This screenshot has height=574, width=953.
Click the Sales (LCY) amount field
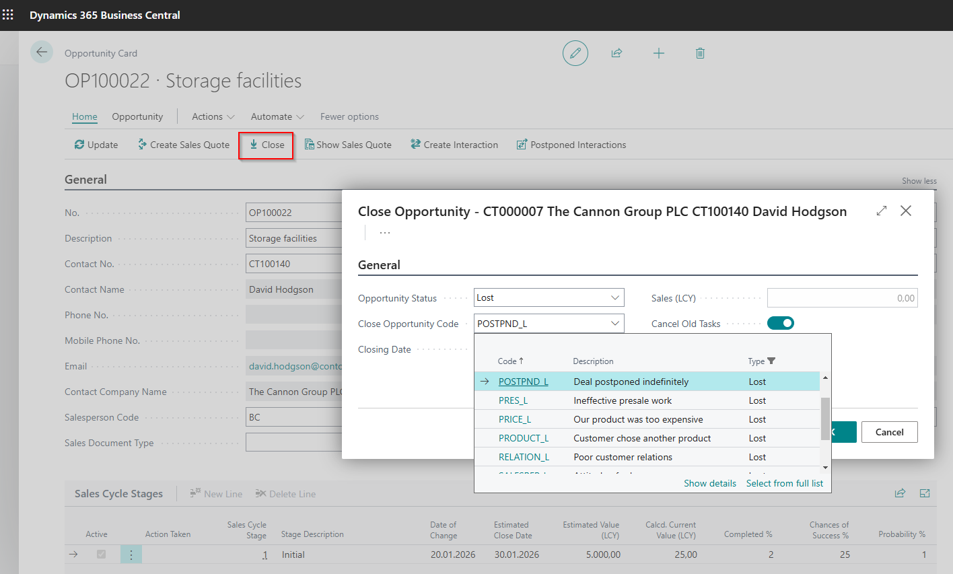point(843,298)
